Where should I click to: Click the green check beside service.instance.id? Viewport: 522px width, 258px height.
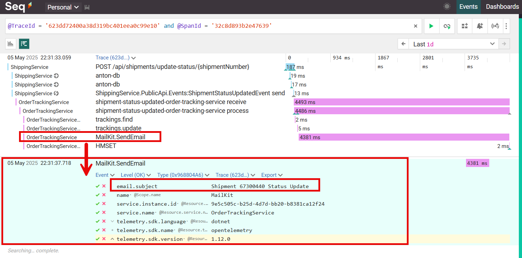[x=98, y=204]
